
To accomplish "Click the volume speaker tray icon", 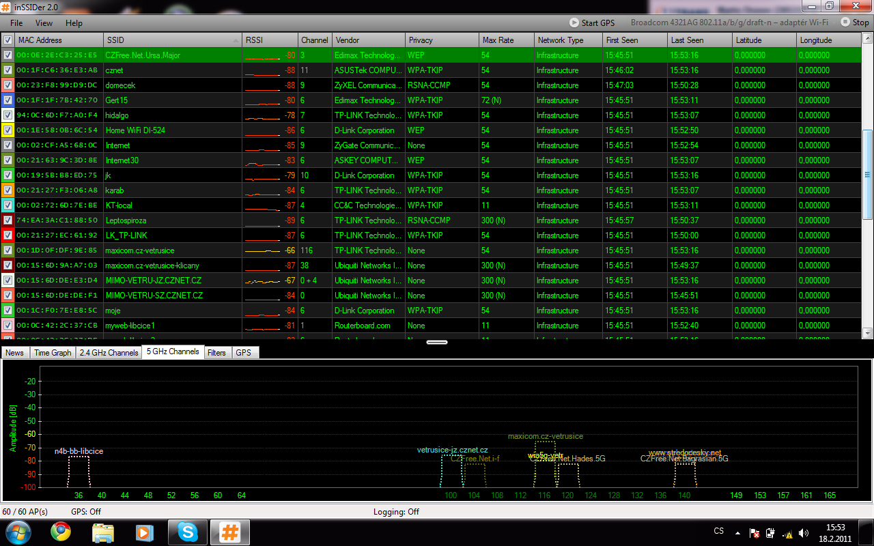I will tap(804, 533).
